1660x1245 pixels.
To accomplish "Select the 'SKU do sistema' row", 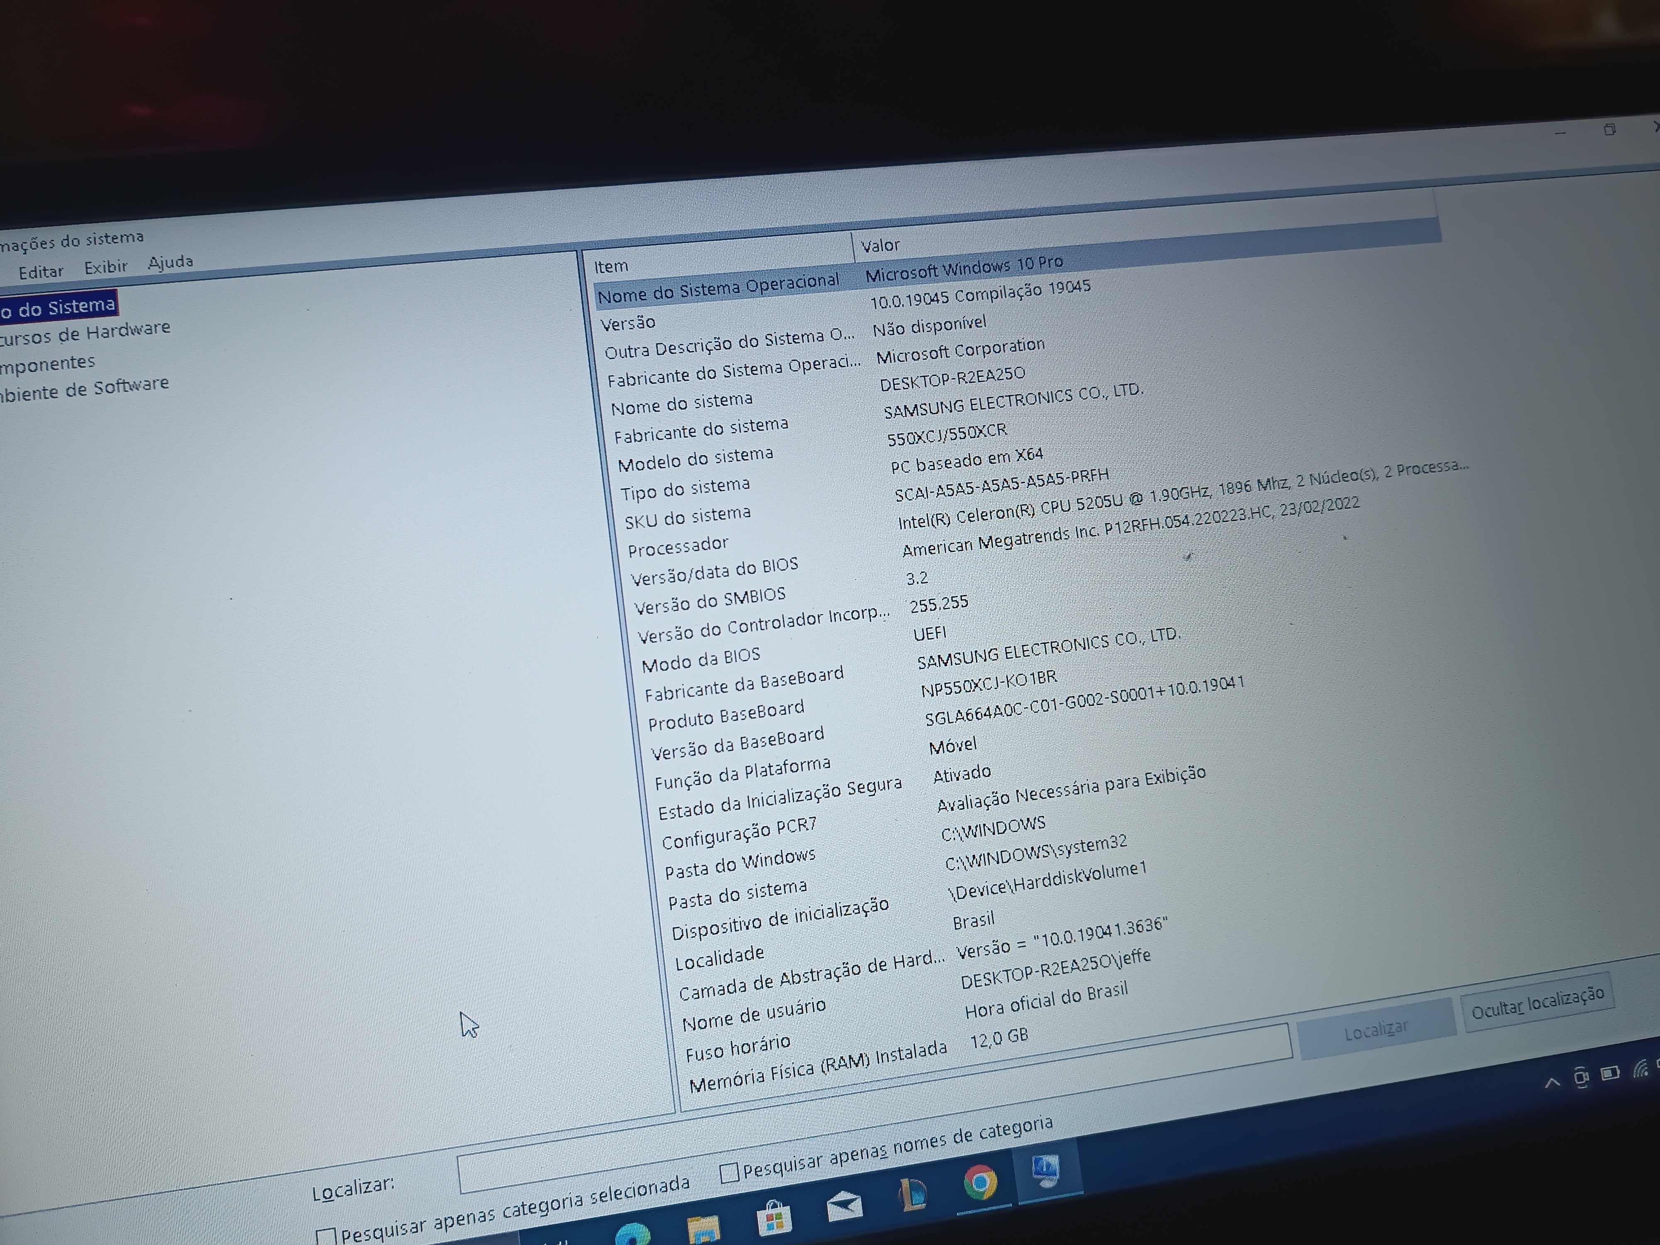I will (687, 517).
